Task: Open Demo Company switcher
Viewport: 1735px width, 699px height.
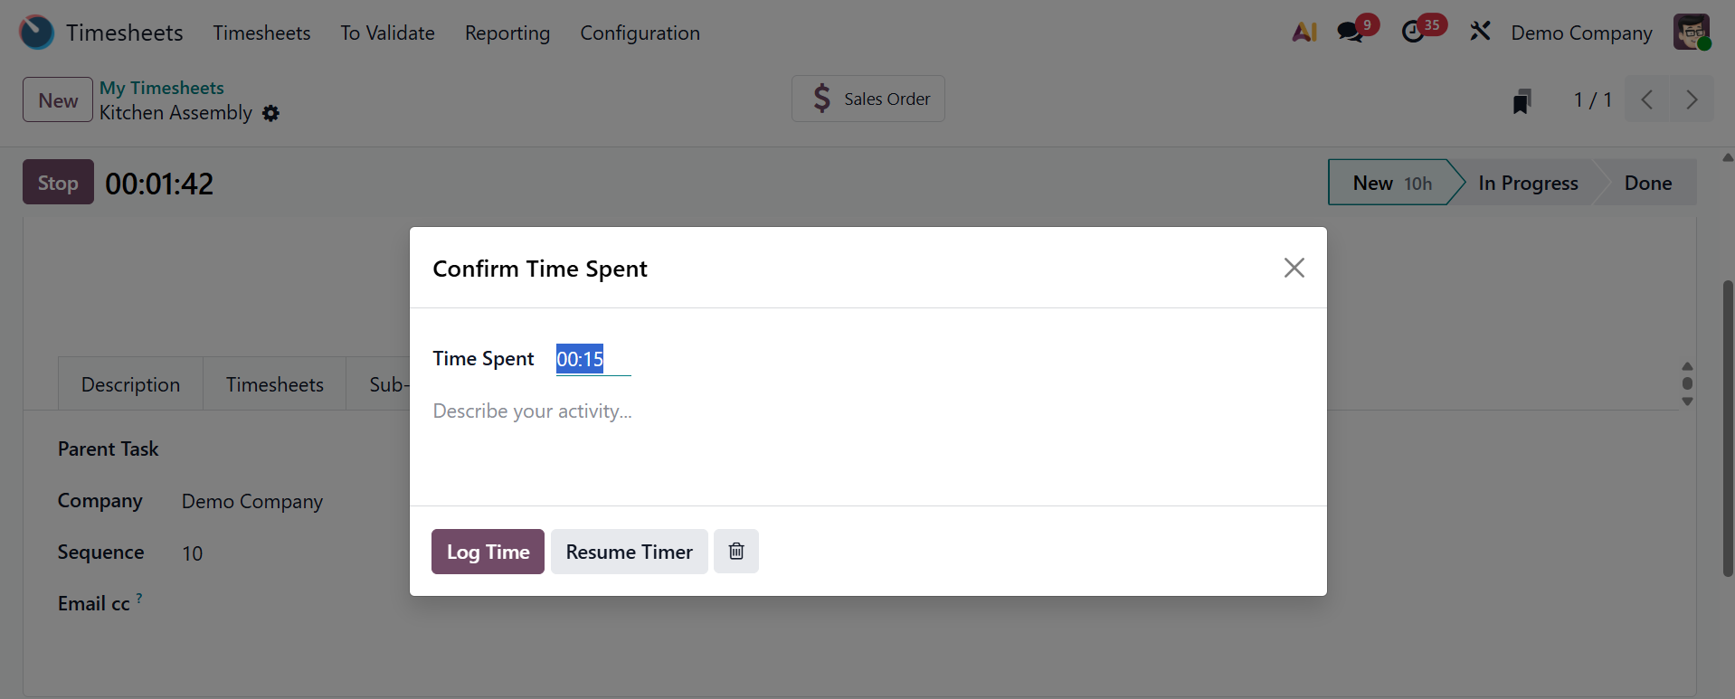Action: coord(1581,33)
